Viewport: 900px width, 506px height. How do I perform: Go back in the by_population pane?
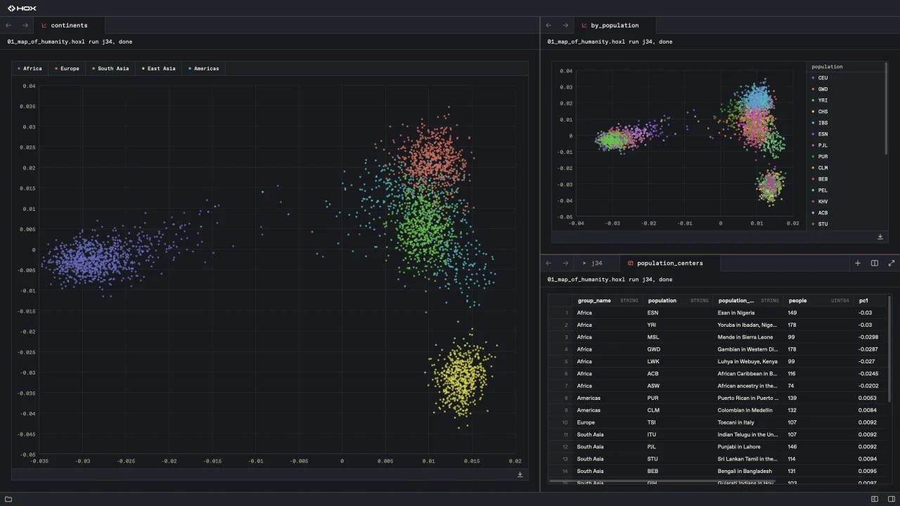[x=548, y=25]
